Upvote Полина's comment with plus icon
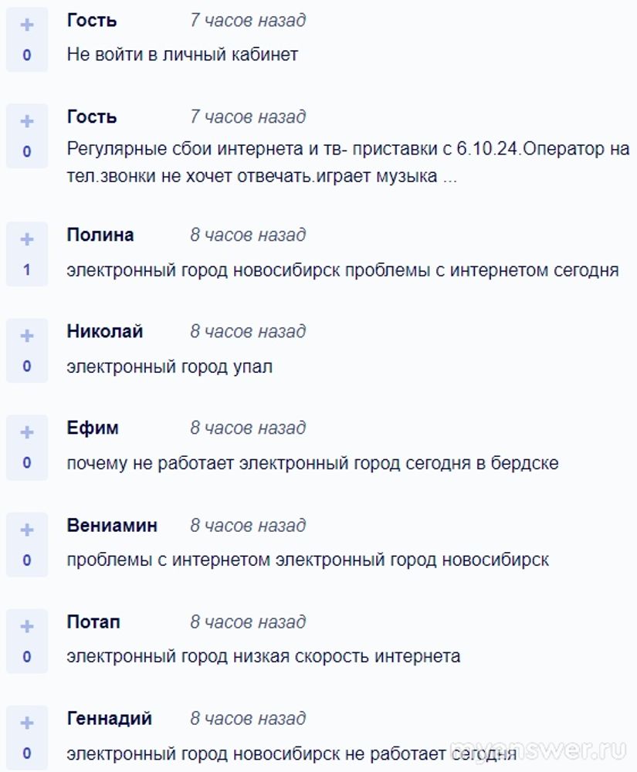 click(x=27, y=240)
